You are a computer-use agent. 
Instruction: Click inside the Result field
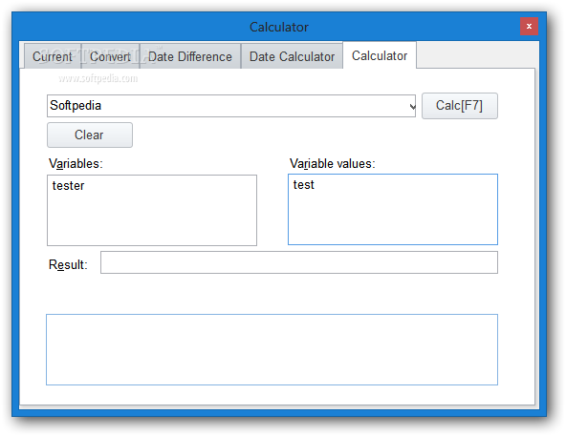click(x=299, y=262)
